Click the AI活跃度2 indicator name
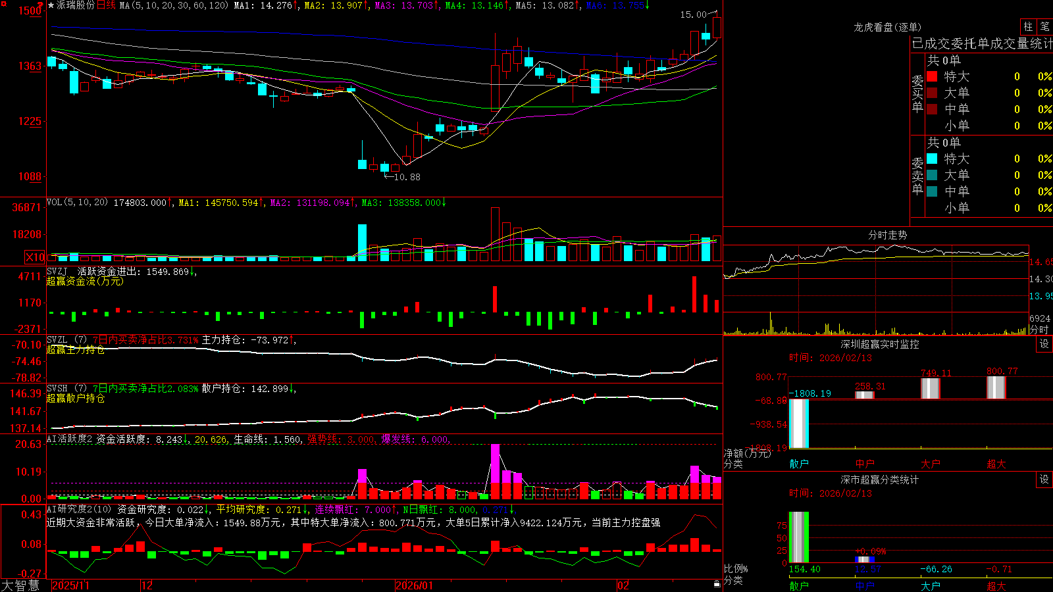 coord(69,439)
